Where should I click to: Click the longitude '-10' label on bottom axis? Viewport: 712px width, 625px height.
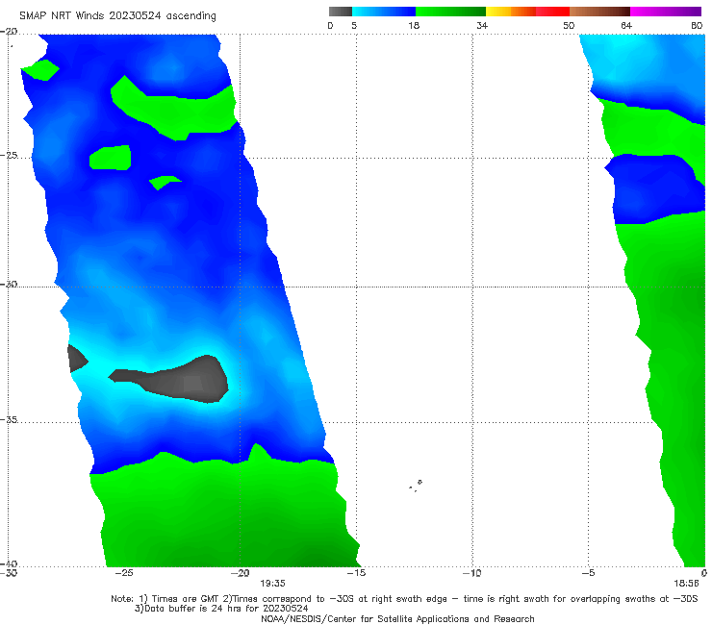(472, 573)
